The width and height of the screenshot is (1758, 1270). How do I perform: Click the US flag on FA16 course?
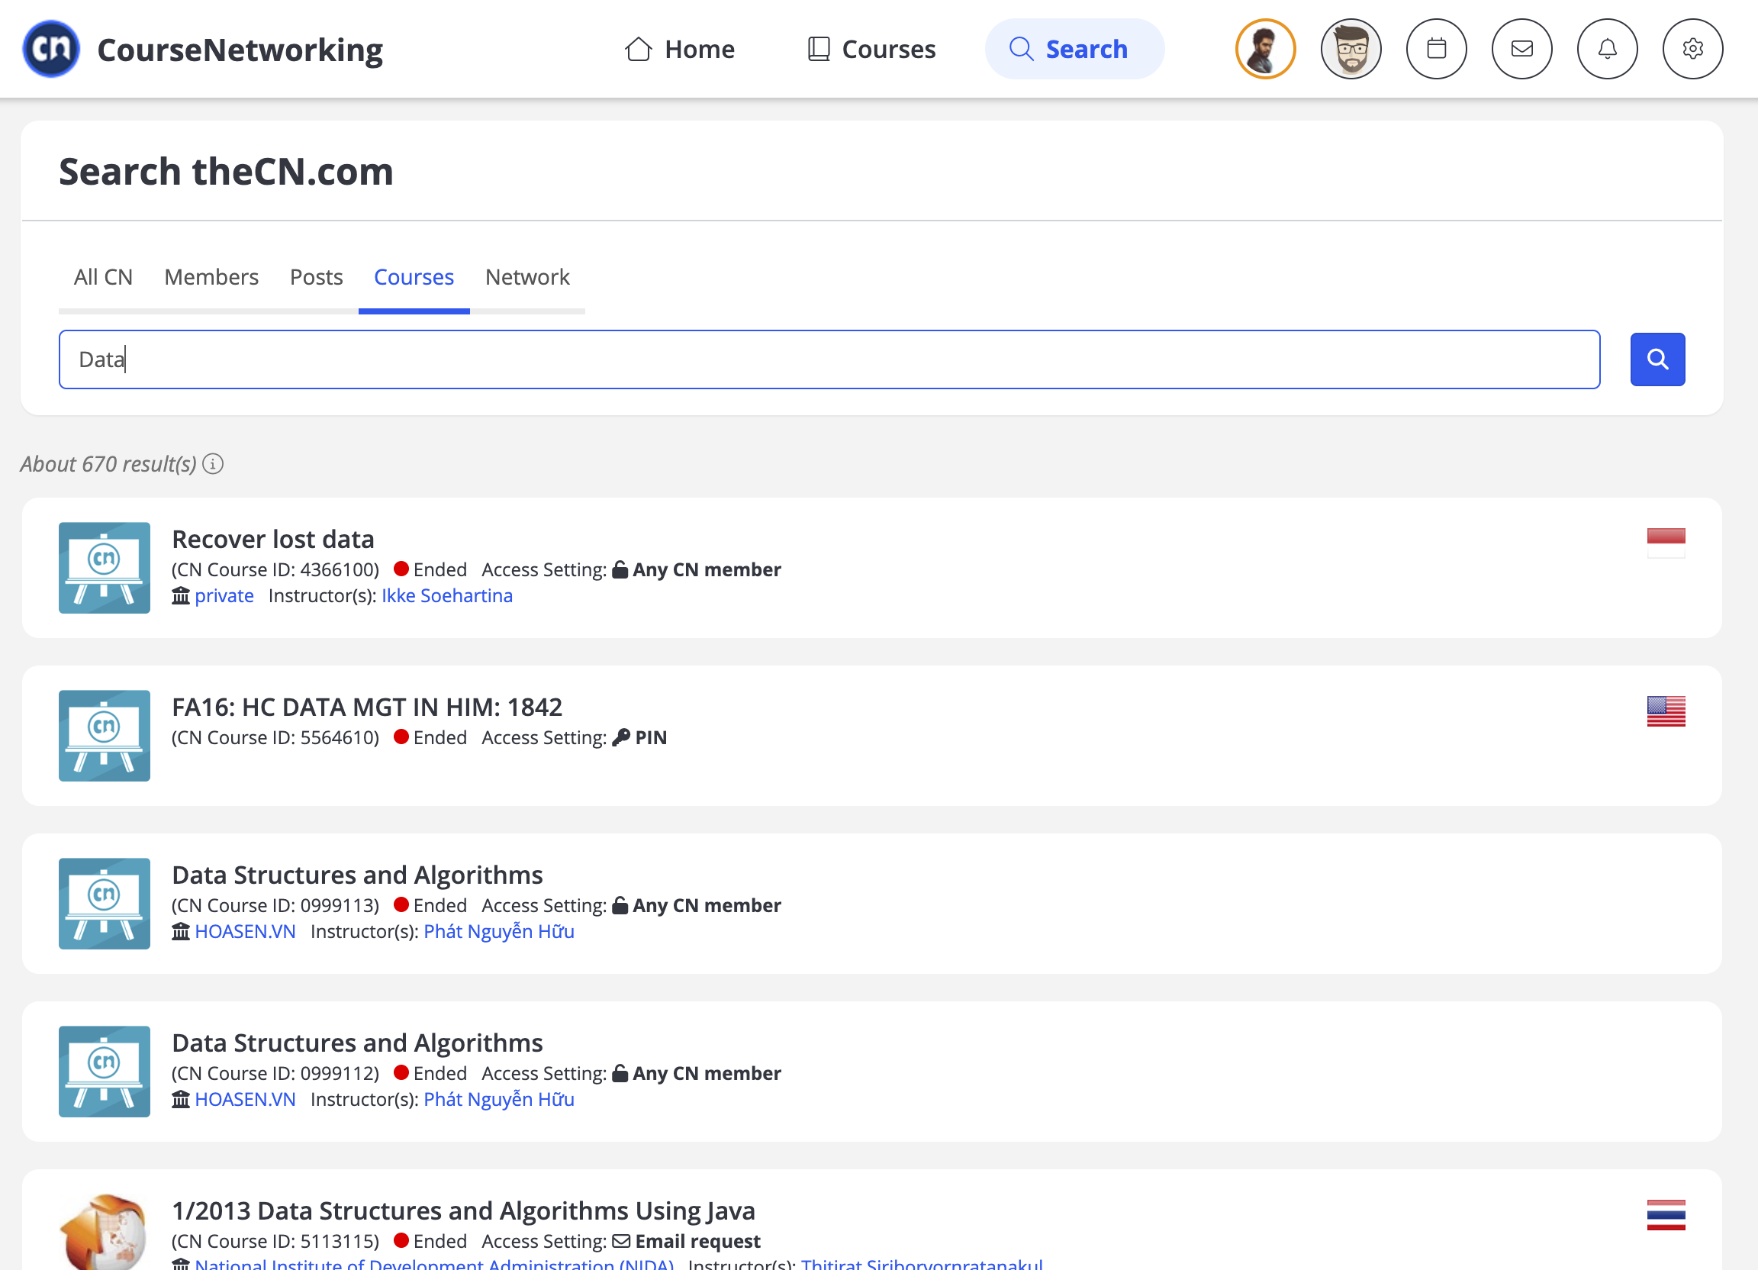[1666, 711]
